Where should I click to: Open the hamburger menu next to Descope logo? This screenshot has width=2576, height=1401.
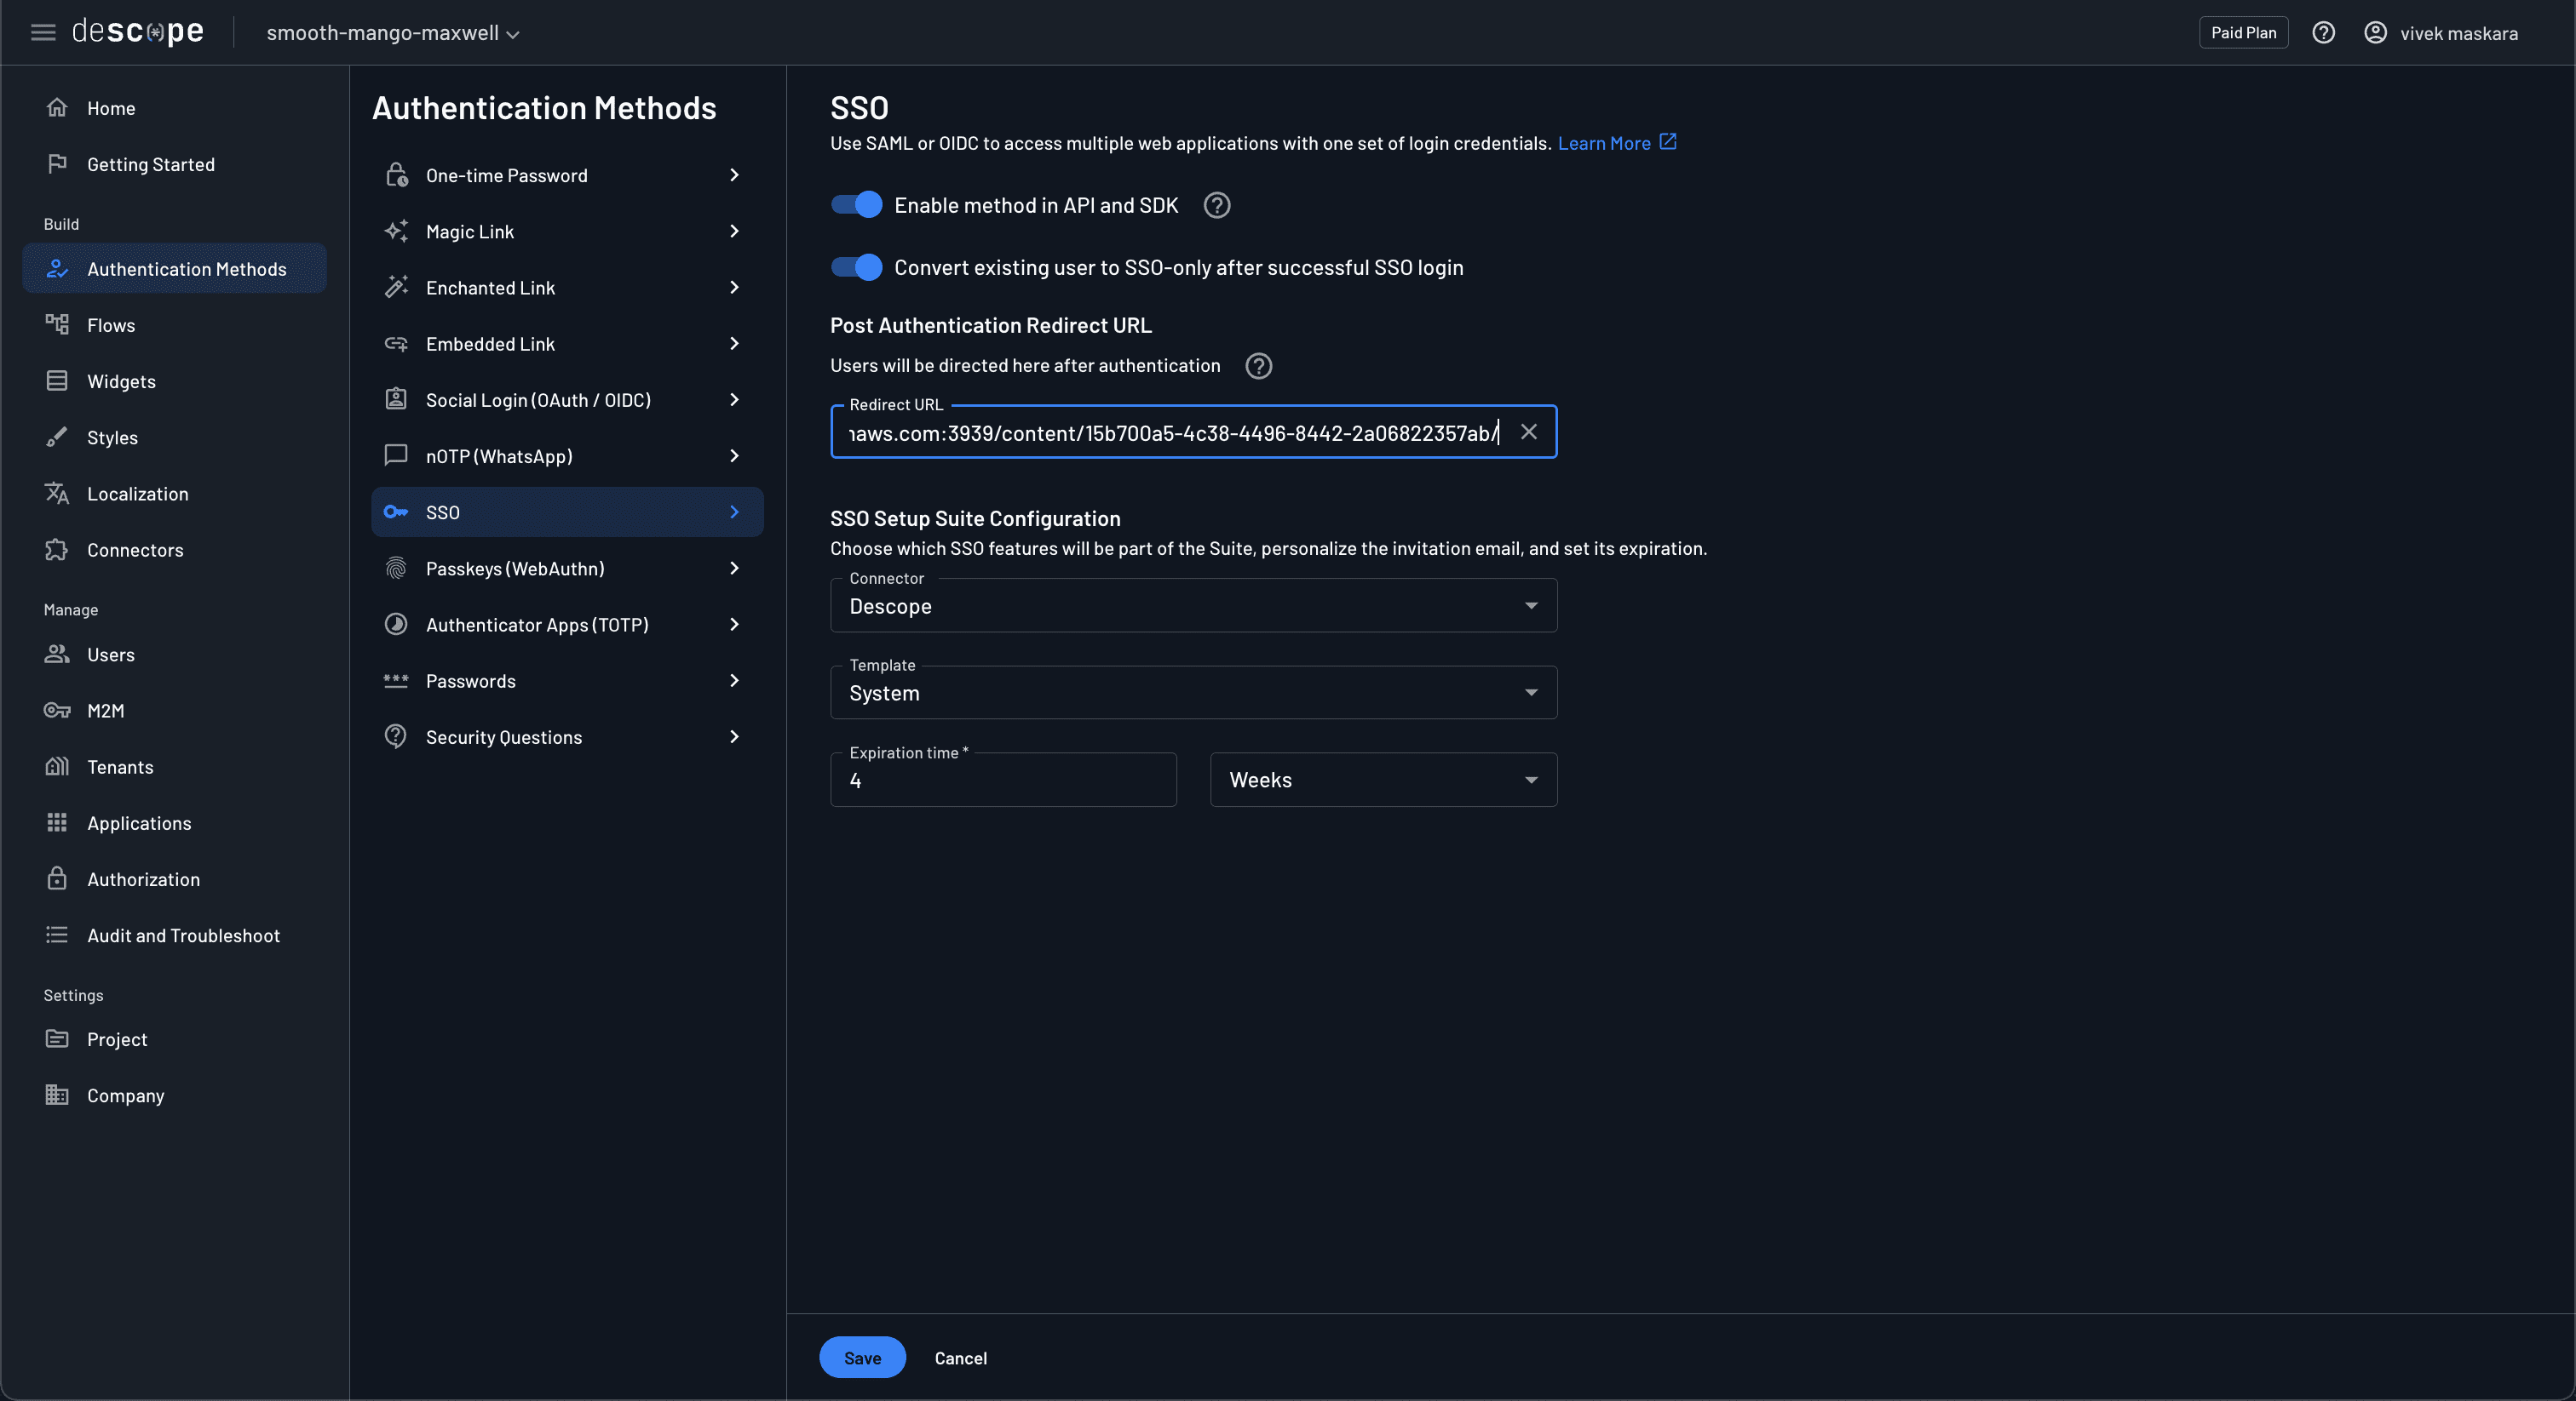[x=43, y=32]
